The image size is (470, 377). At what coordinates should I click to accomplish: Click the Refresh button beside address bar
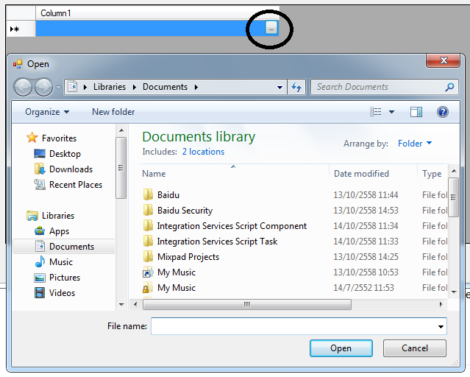point(296,88)
